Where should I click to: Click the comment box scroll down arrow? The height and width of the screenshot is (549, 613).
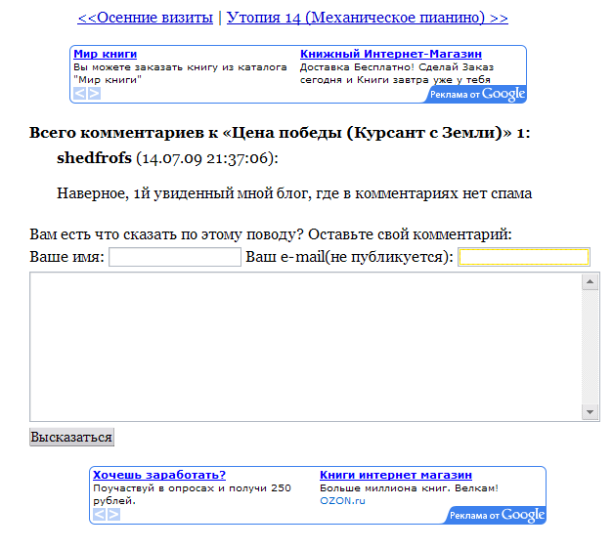[590, 412]
